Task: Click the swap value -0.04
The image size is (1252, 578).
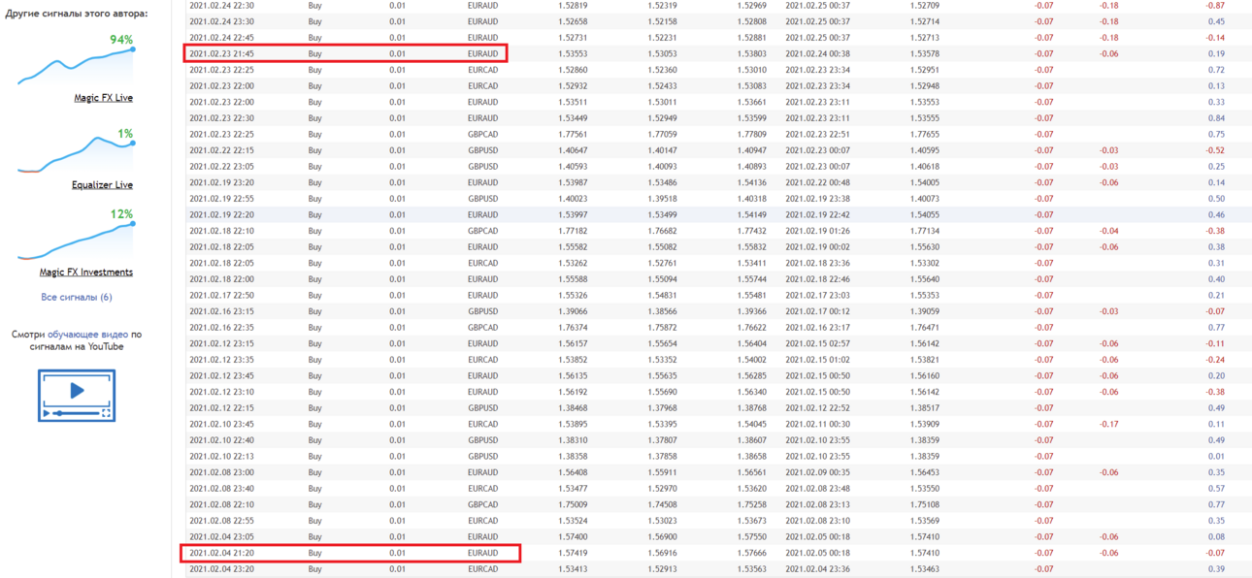Action: click(1108, 231)
